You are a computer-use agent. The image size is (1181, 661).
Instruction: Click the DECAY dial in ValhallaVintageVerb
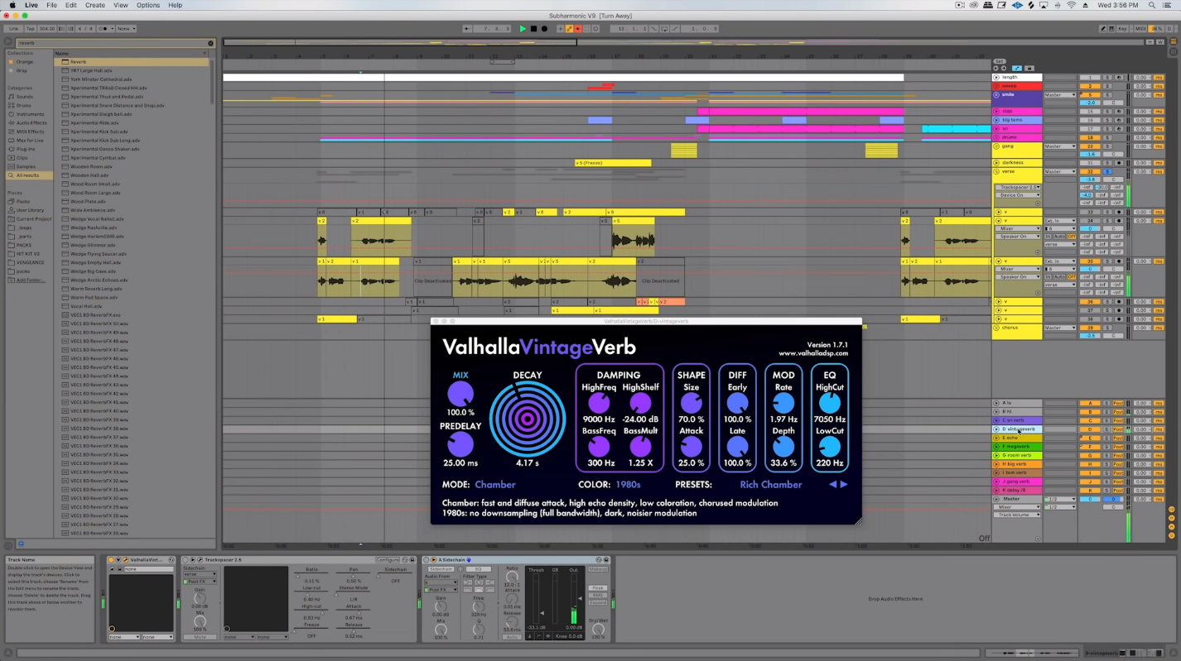pyautogui.click(x=528, y=419)
